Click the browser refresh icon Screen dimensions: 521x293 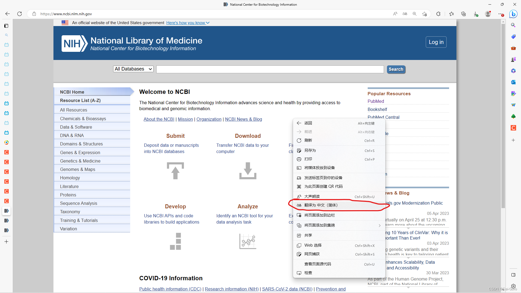coord(20,14)
